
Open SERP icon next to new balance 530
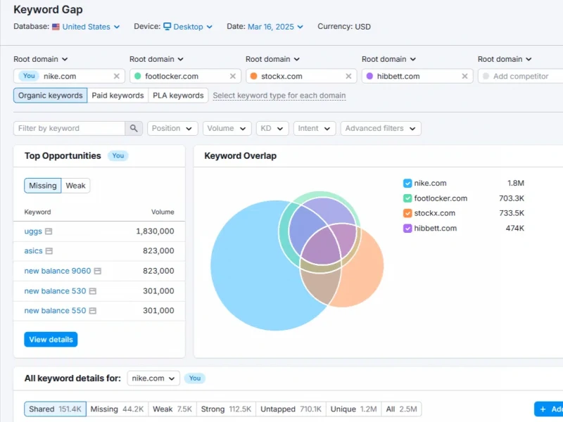pos(93,291)
